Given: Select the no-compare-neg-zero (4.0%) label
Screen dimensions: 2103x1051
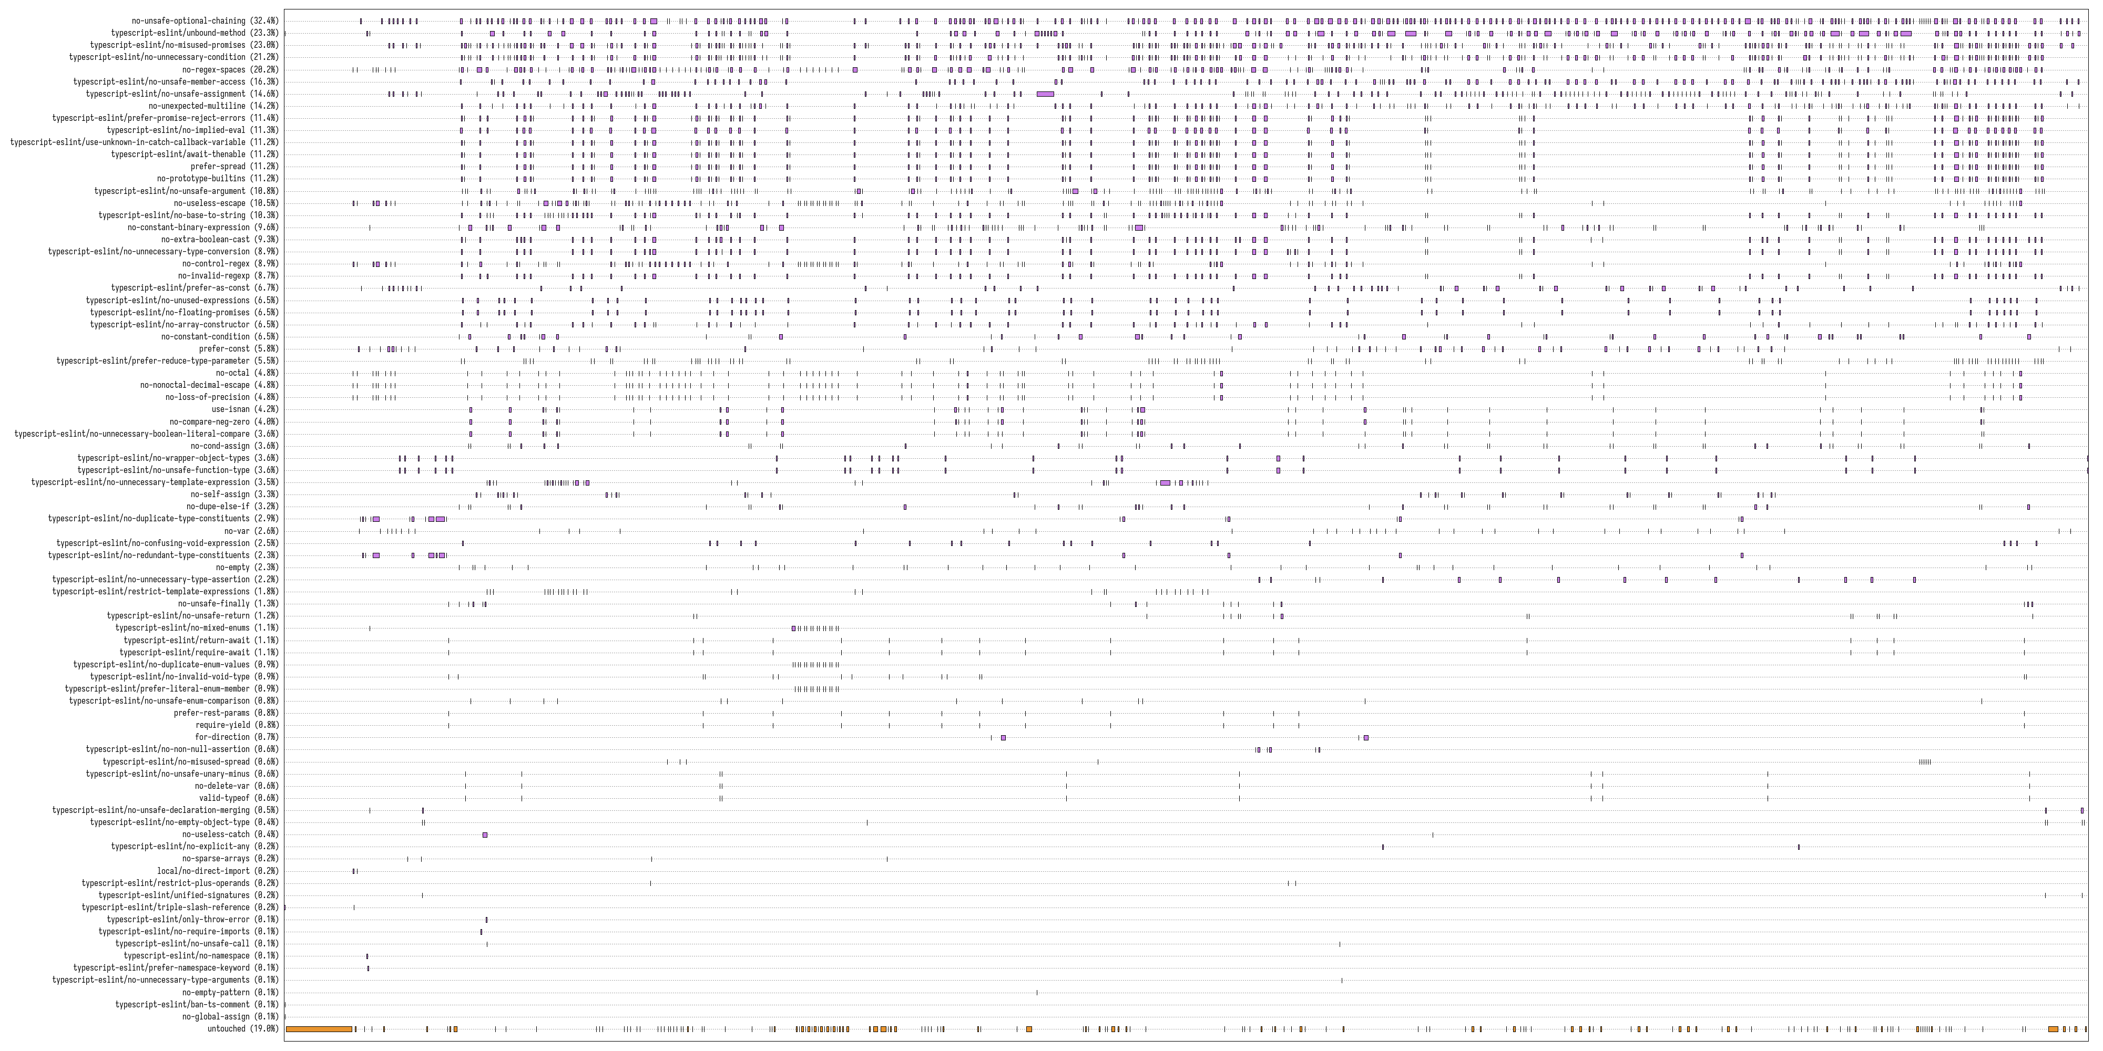Looking at the screenshot, I should tap(223, 422).
